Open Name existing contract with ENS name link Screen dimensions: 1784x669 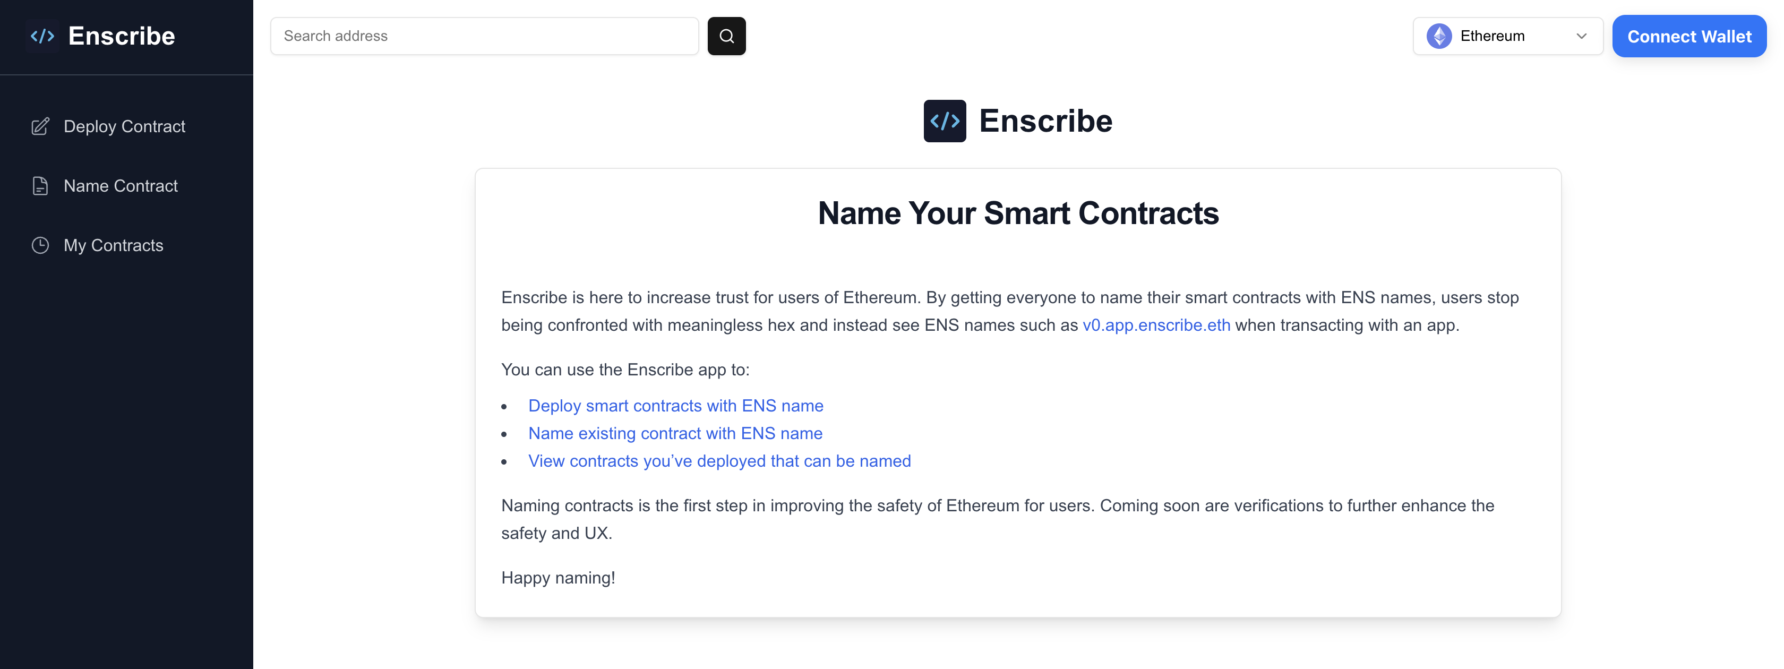[x=674, y=433]
